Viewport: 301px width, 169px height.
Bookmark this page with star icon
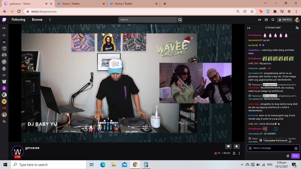252,12
